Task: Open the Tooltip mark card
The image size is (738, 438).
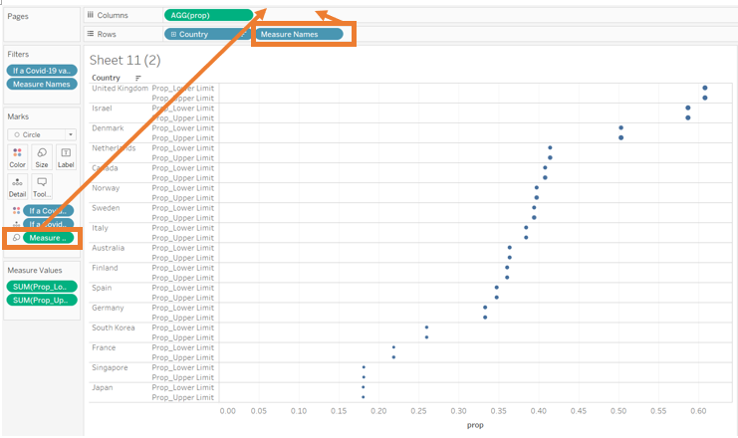Action: click(x=42, y=187)
